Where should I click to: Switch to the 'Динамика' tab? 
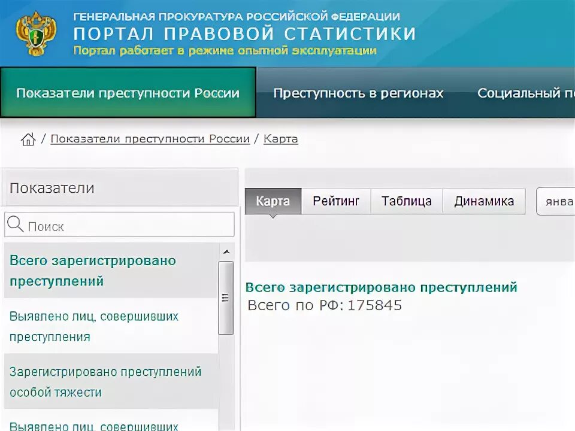tap(484, 201)
